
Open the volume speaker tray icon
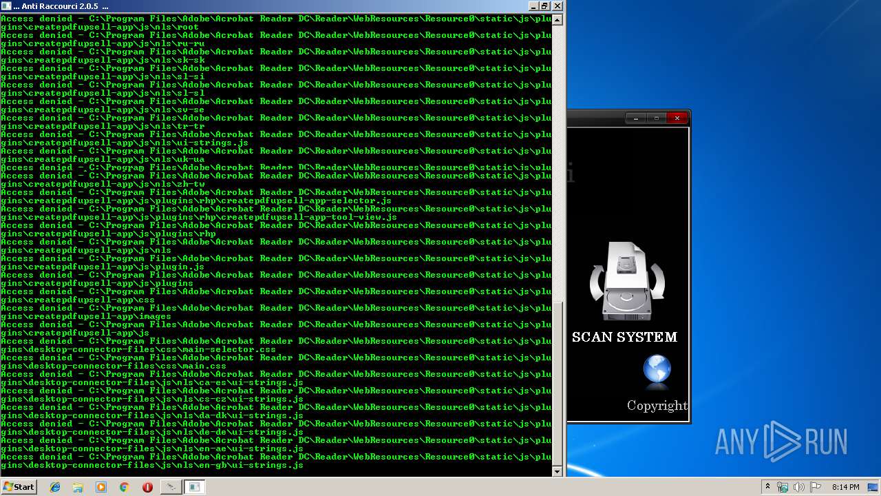(x=798, y=487)
